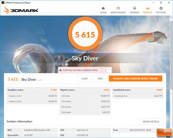Open the HOME tab label
Screen dimensions: 173x138
coord(103,13)
